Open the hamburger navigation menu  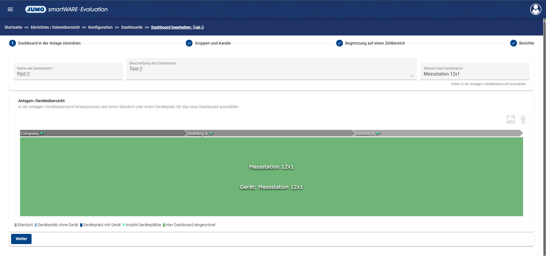tap(10, 9)
